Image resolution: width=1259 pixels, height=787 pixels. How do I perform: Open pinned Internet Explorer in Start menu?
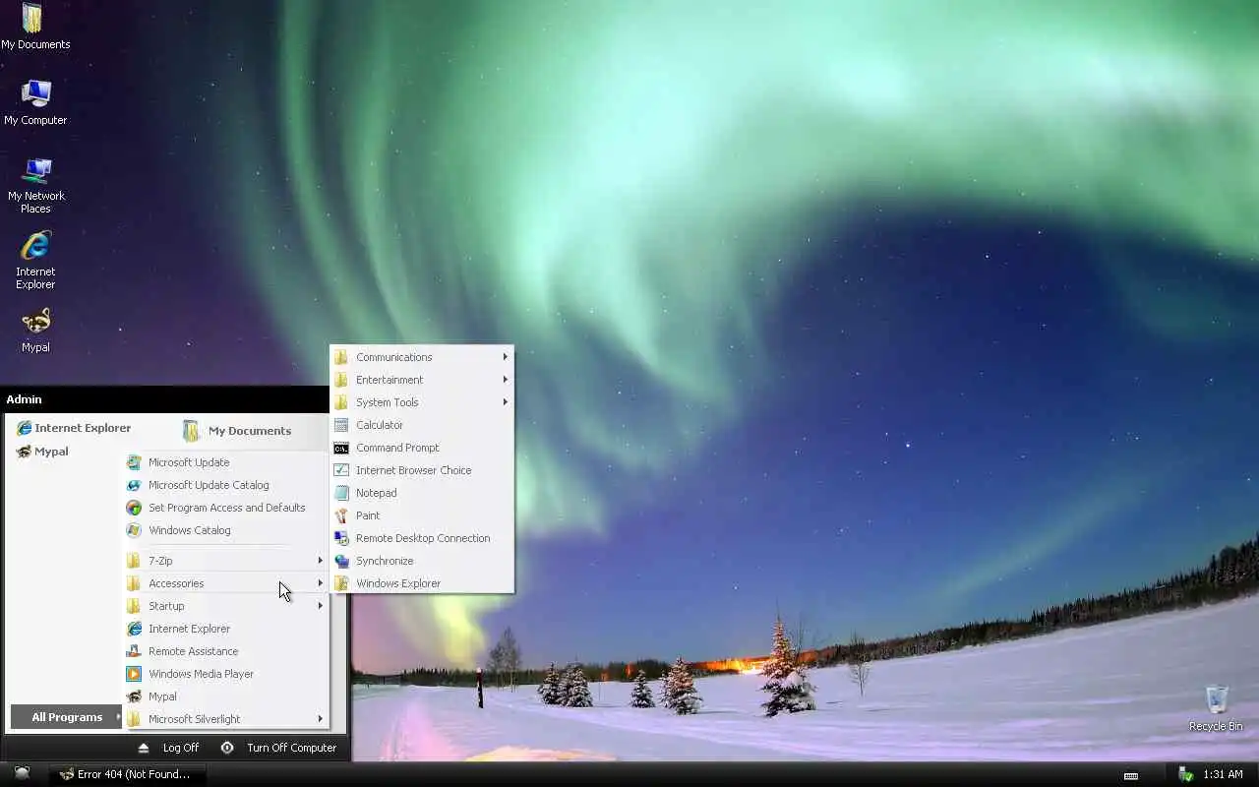tap(74, 428)
